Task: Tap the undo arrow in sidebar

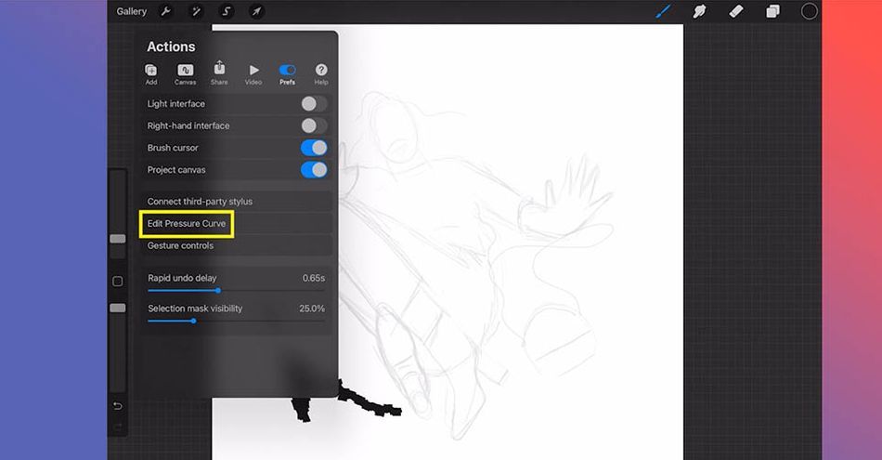Action: pyautogui.click(x=118, y=406)
